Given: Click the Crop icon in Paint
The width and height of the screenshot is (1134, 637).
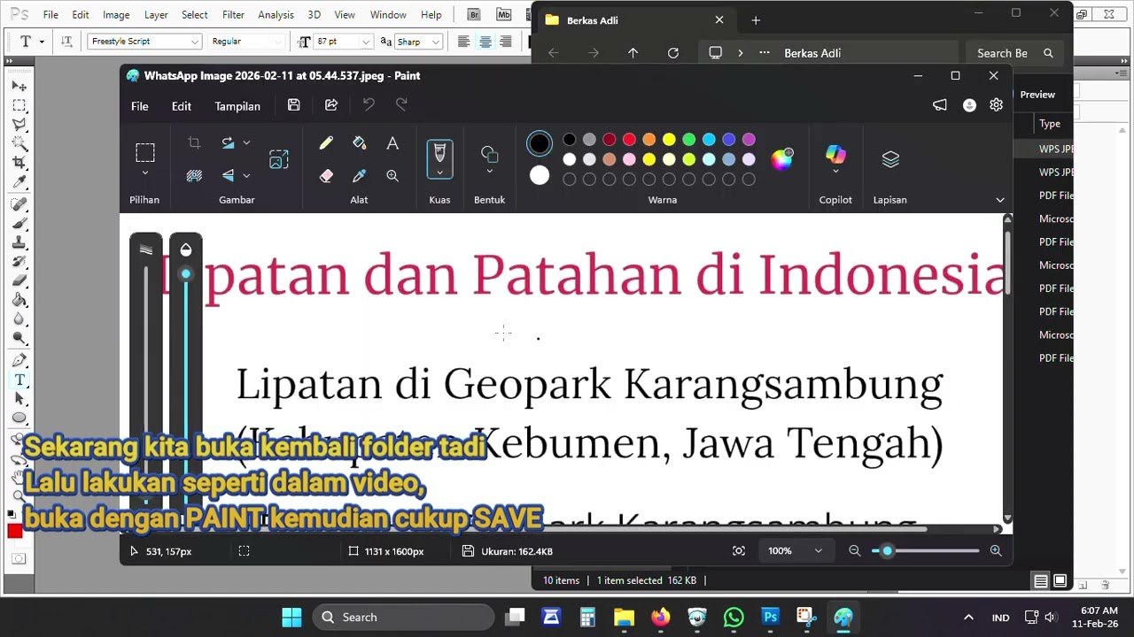Looking at the screenshot, I should coord(194,142).
